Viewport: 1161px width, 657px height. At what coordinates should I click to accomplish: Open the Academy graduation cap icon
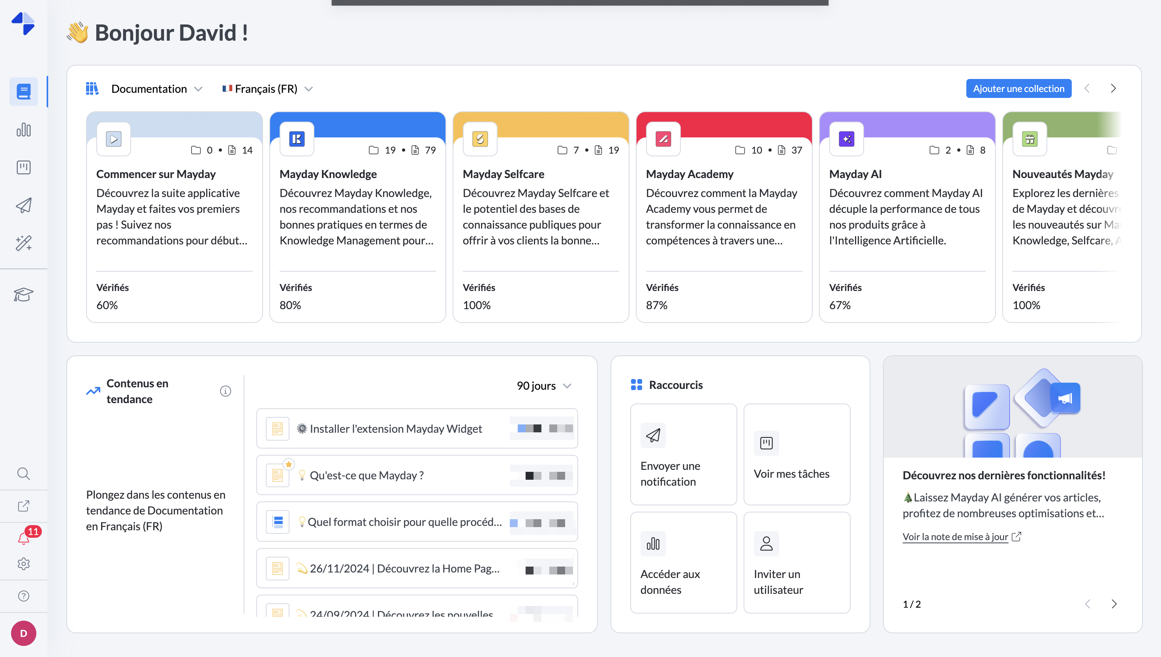click(23, 295)
